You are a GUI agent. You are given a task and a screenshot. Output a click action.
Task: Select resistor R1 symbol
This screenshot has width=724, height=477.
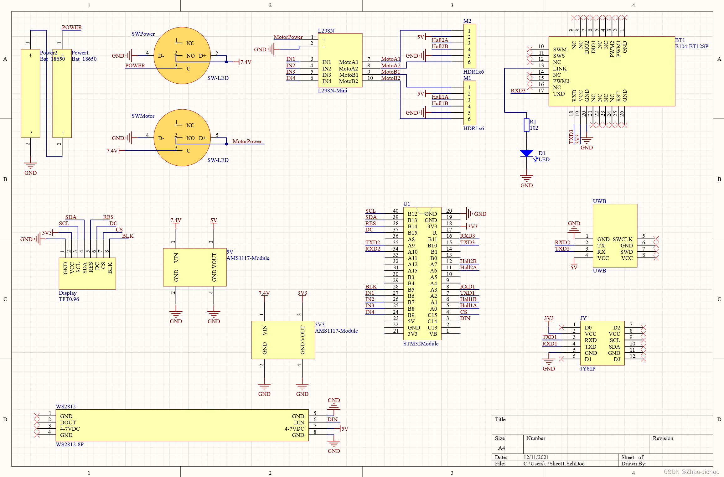[526, 125]
